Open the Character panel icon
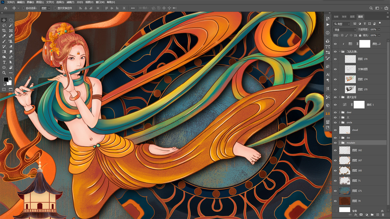This screenshot has height=219, width=390. click(328, 74)
